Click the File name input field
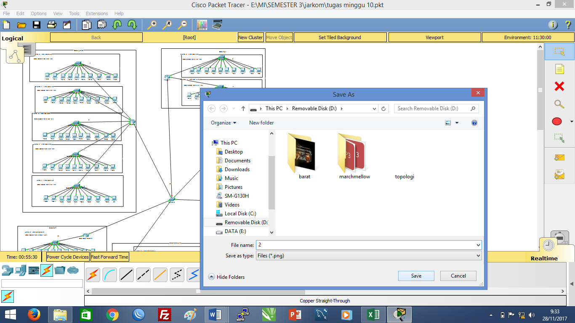Screen dimensions: 575x323 (366, 245)
